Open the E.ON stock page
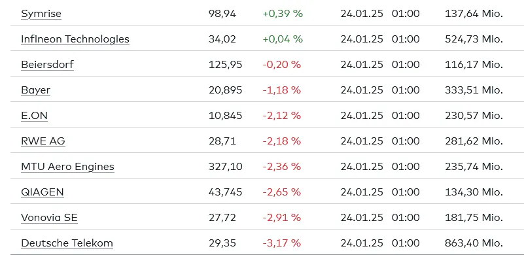The width and height of the screenshot is (524, 255). [x=34, y=116]
